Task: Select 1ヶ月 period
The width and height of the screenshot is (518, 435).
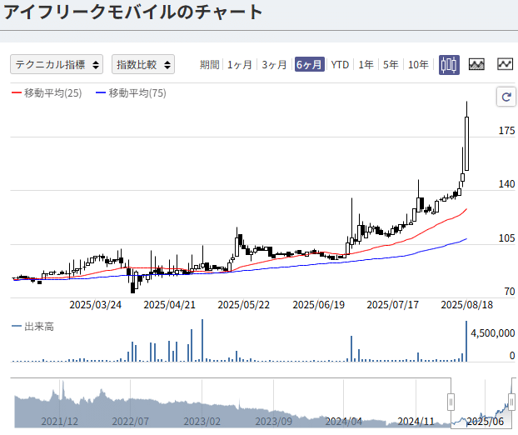Action: point(240,64)
